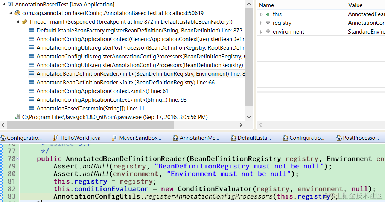
Task: Click the javaw.exe process icon
Action: (x=17, y=117)
